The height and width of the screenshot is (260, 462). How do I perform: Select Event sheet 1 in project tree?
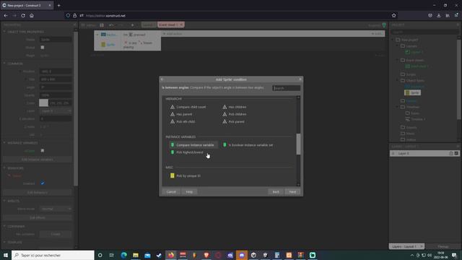pyautogui.click(x=417, y=66)
